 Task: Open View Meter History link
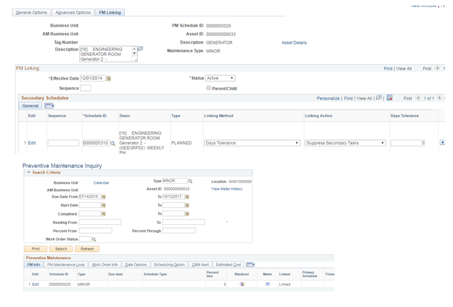[226, 189]
